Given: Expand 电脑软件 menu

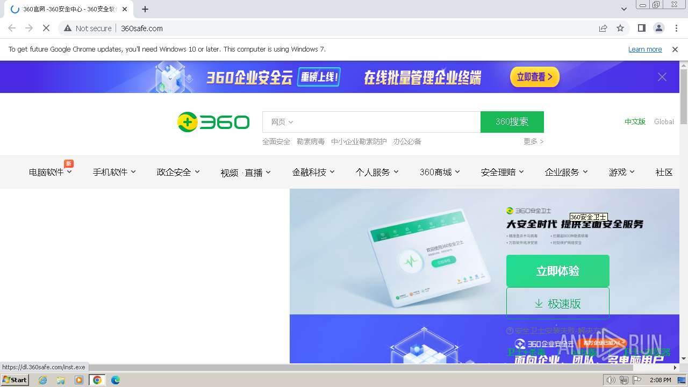Looking at the screenshot, I should coord(51,172).
